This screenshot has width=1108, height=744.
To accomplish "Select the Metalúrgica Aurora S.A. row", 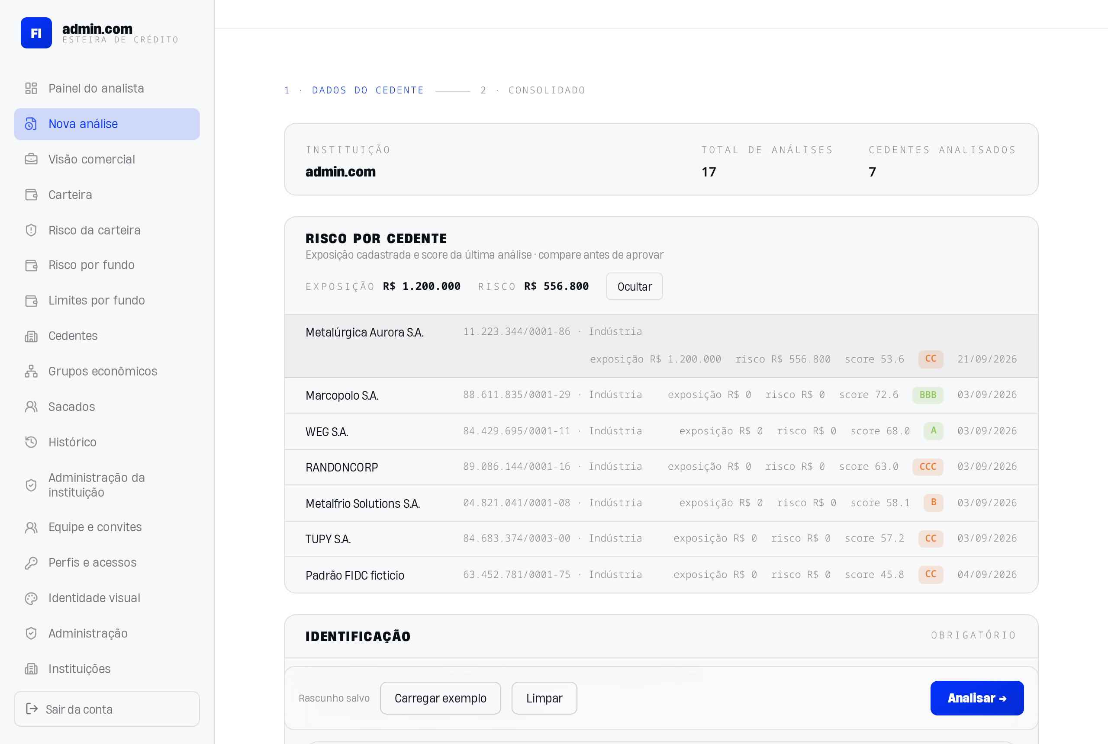I will (661, 346).
